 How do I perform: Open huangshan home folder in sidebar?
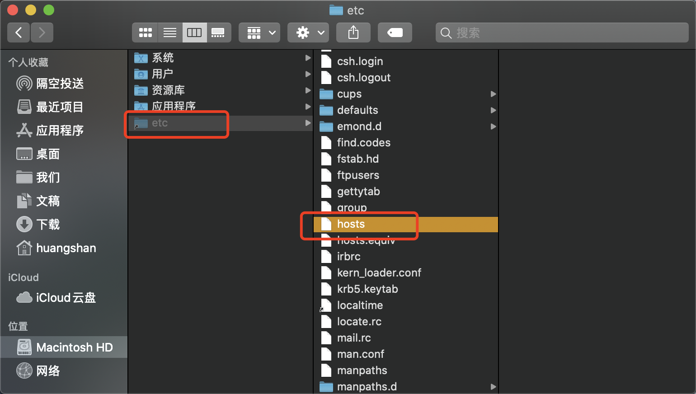pos(63,248)
